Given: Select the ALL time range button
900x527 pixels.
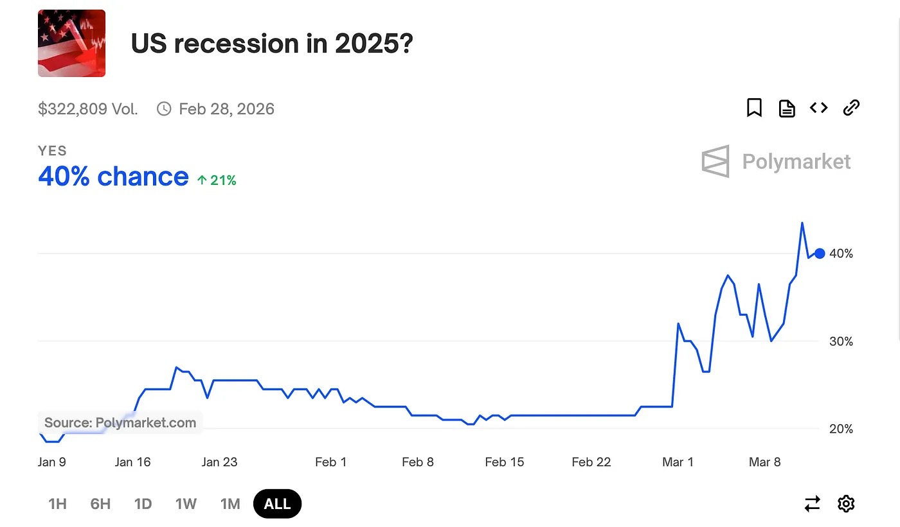Looking at the screenshot, I should click(x=277, y=504).
